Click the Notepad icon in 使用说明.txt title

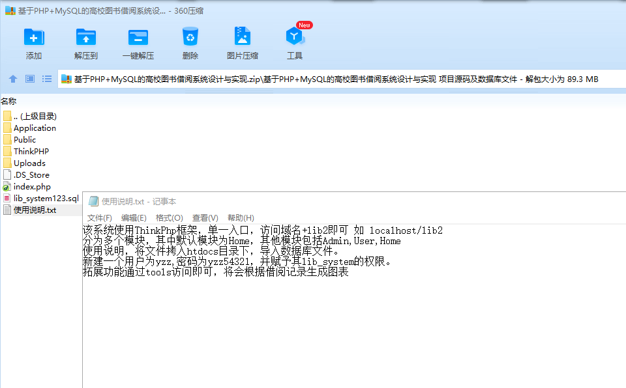[93, 201]
